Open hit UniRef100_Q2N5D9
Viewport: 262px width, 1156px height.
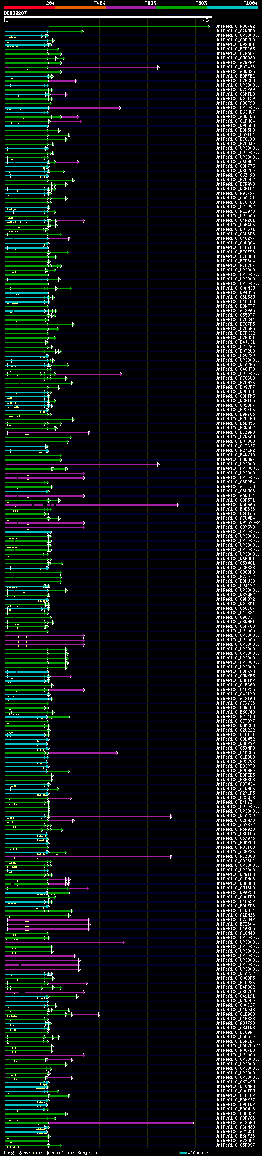pos(235,31)
